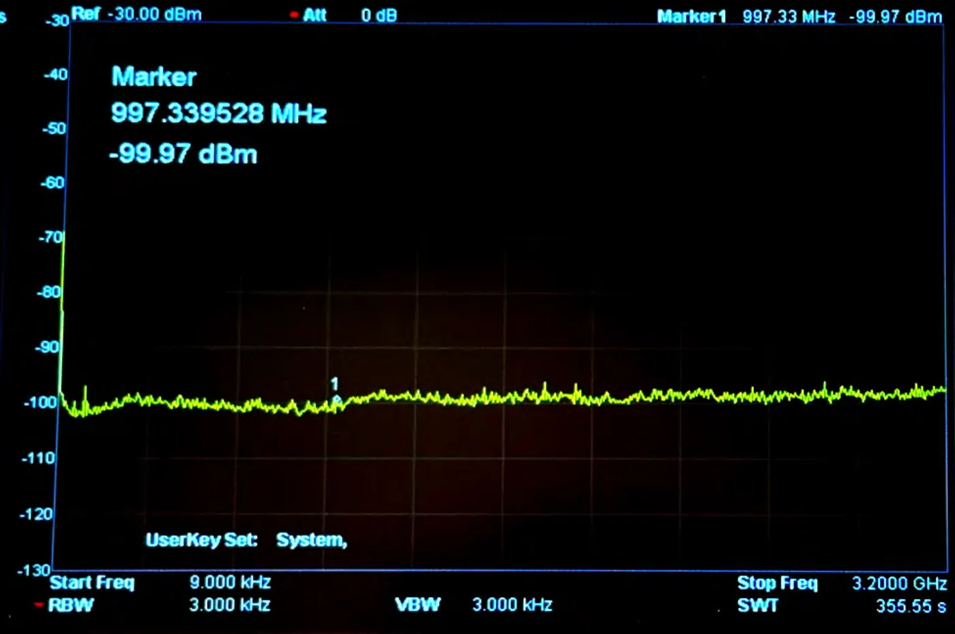Click -99.97 dBm next to Marker1 header
The image size is (955, 634).
click(x=896, y=16)
